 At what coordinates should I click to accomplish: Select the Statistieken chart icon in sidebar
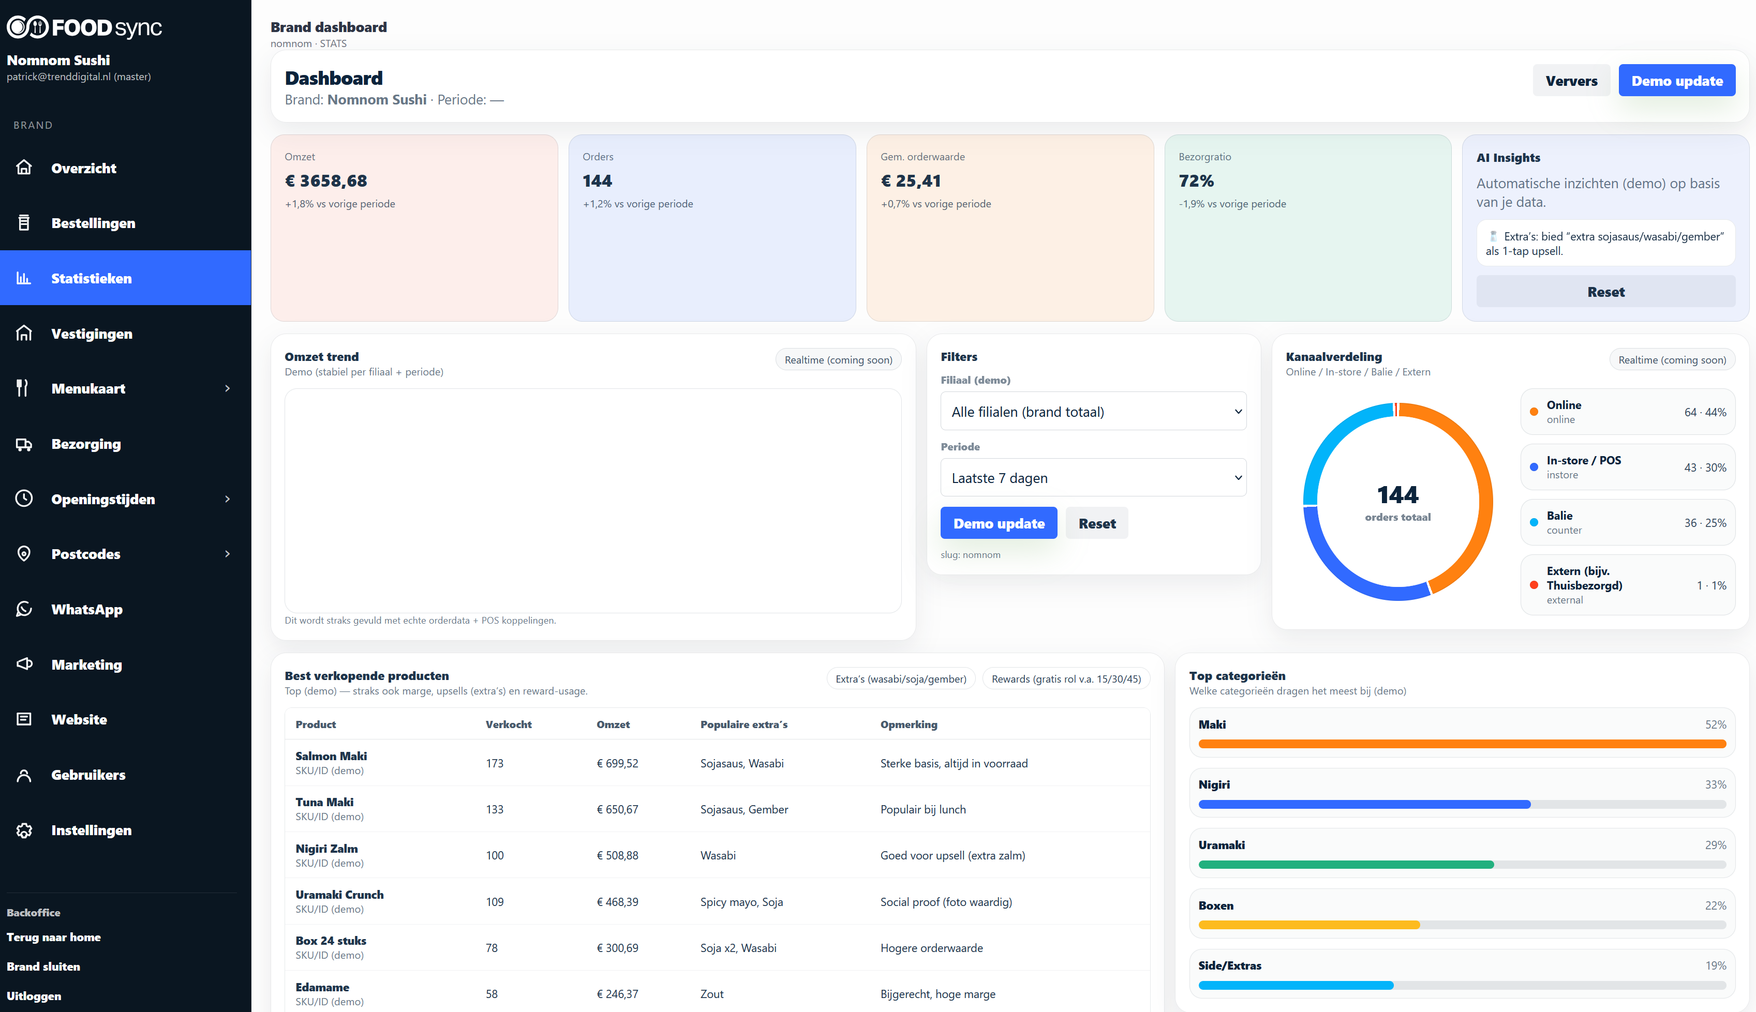pyautogui.click(x=24, y=278)
